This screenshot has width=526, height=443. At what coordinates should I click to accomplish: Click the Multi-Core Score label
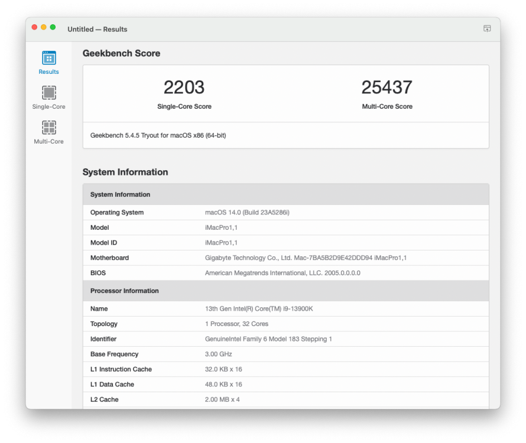click(387, 106)
